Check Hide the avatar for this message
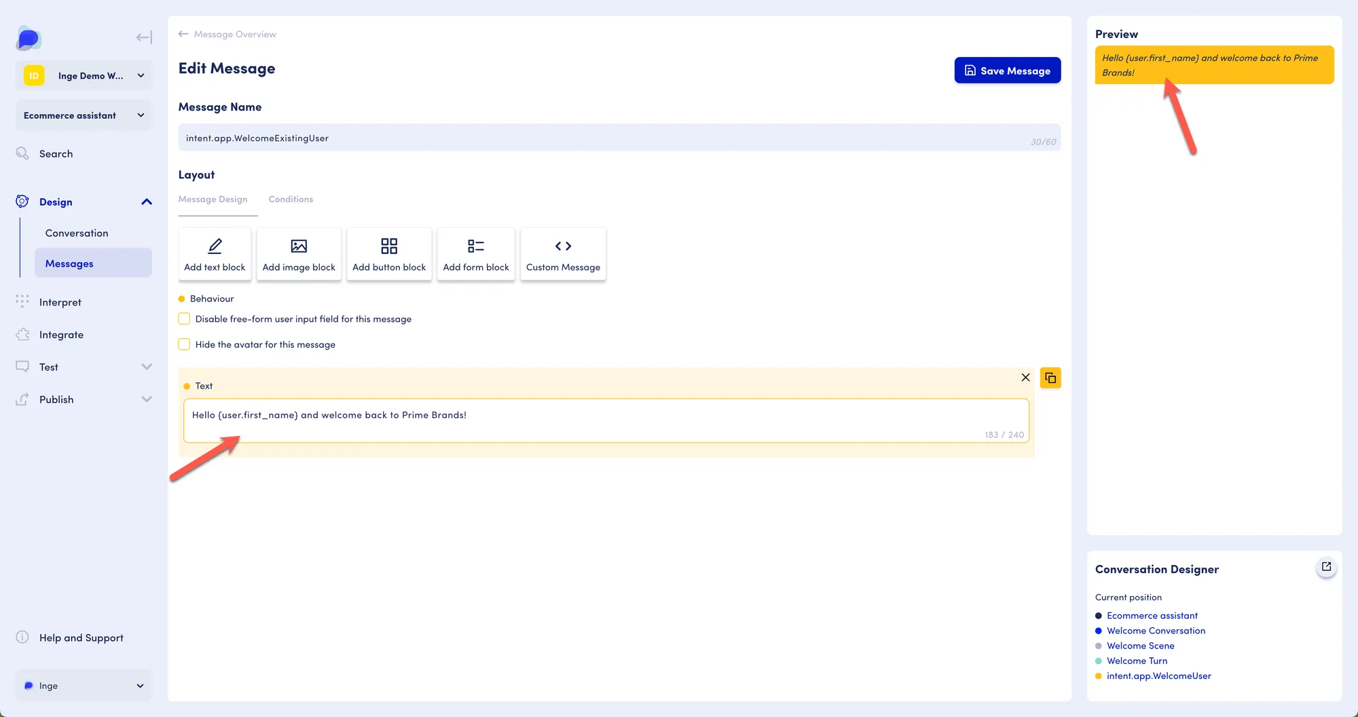The image size is (1358, 717). coord(184,344)
